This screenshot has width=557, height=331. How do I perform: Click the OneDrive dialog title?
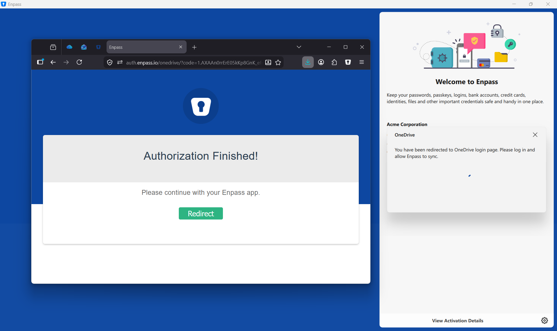405,135
